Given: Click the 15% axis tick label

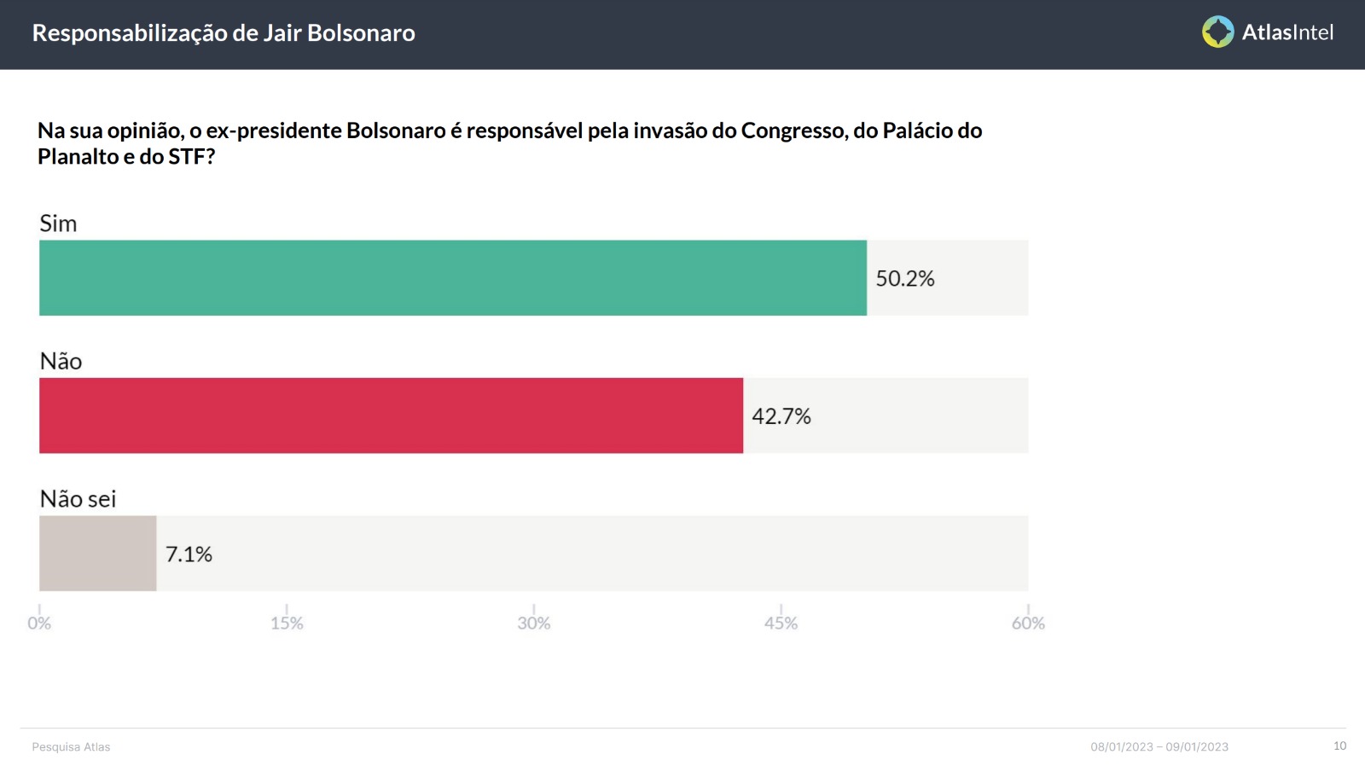Looking at the screenshot, I should click(287, 624).
